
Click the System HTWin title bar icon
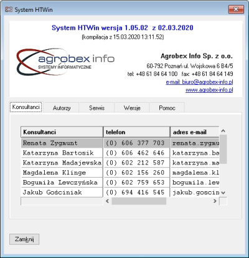click(x=9, y=9)
